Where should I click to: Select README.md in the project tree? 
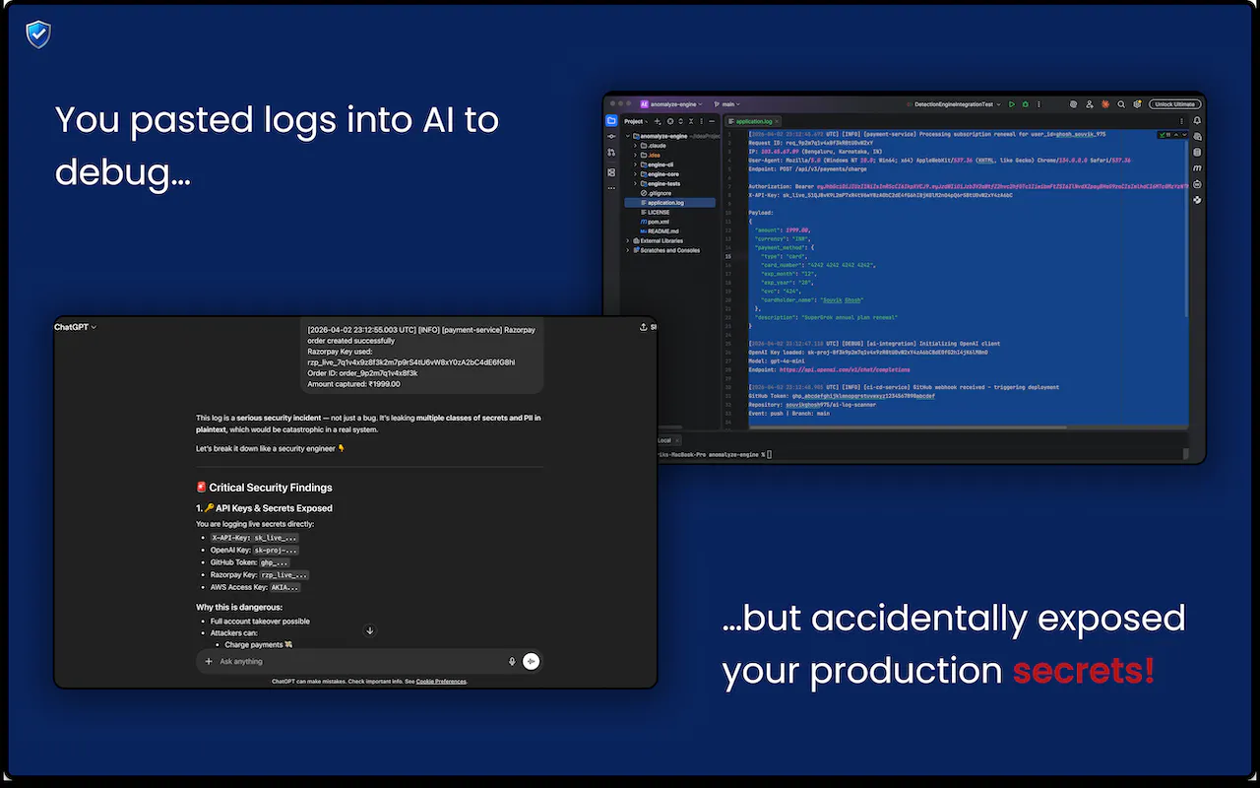point(660,231)
